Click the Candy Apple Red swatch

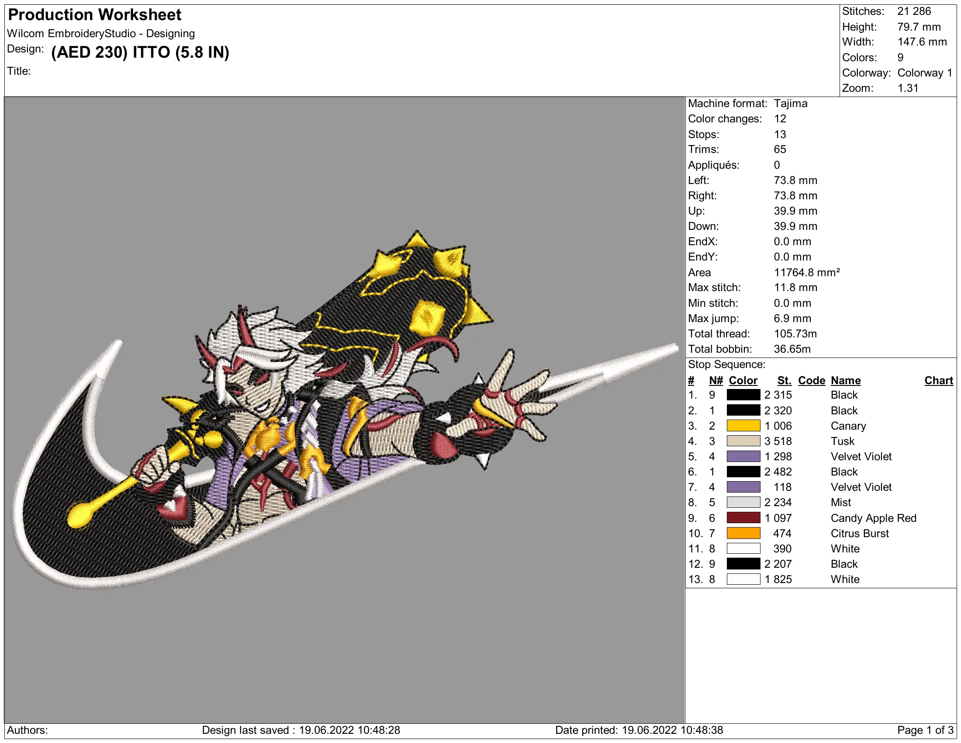tap(743, 517)
